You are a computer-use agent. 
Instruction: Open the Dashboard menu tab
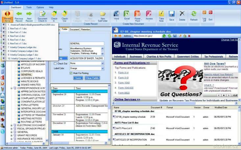coord(16,7)
